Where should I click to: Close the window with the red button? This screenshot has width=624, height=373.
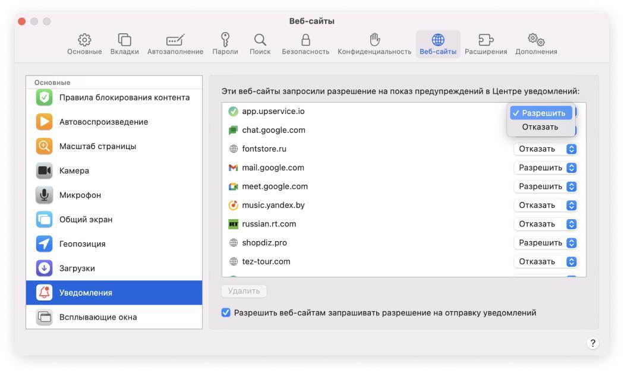(x=22, y=21)
